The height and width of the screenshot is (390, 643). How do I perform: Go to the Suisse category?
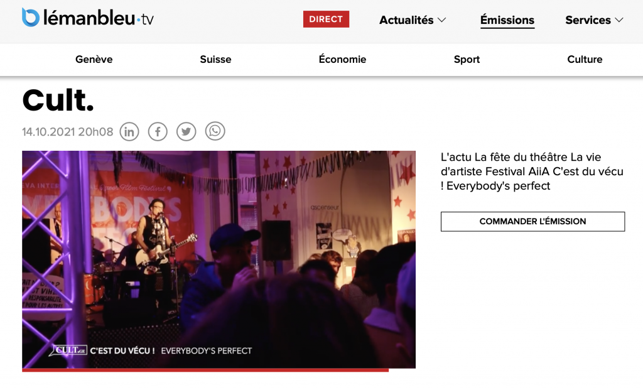coord(216,60)
